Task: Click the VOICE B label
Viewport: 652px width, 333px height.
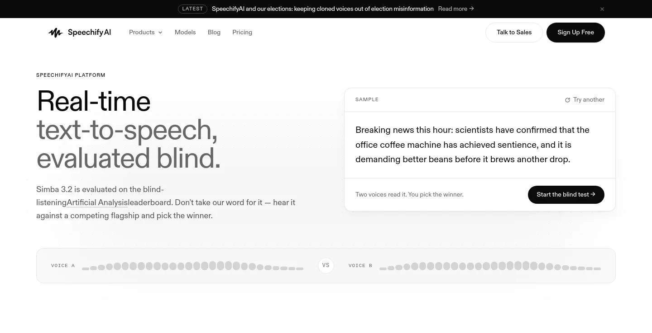Action: 360,266
